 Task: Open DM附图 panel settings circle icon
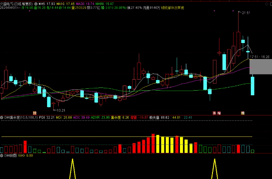coord(1,156)
